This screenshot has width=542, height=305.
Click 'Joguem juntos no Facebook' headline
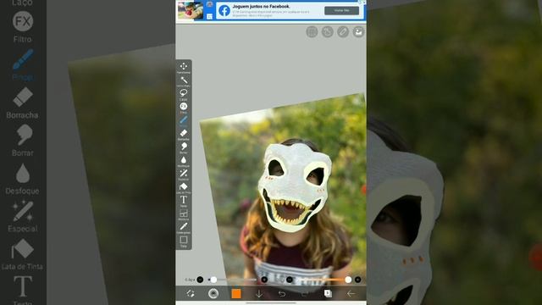pos(261,6)
